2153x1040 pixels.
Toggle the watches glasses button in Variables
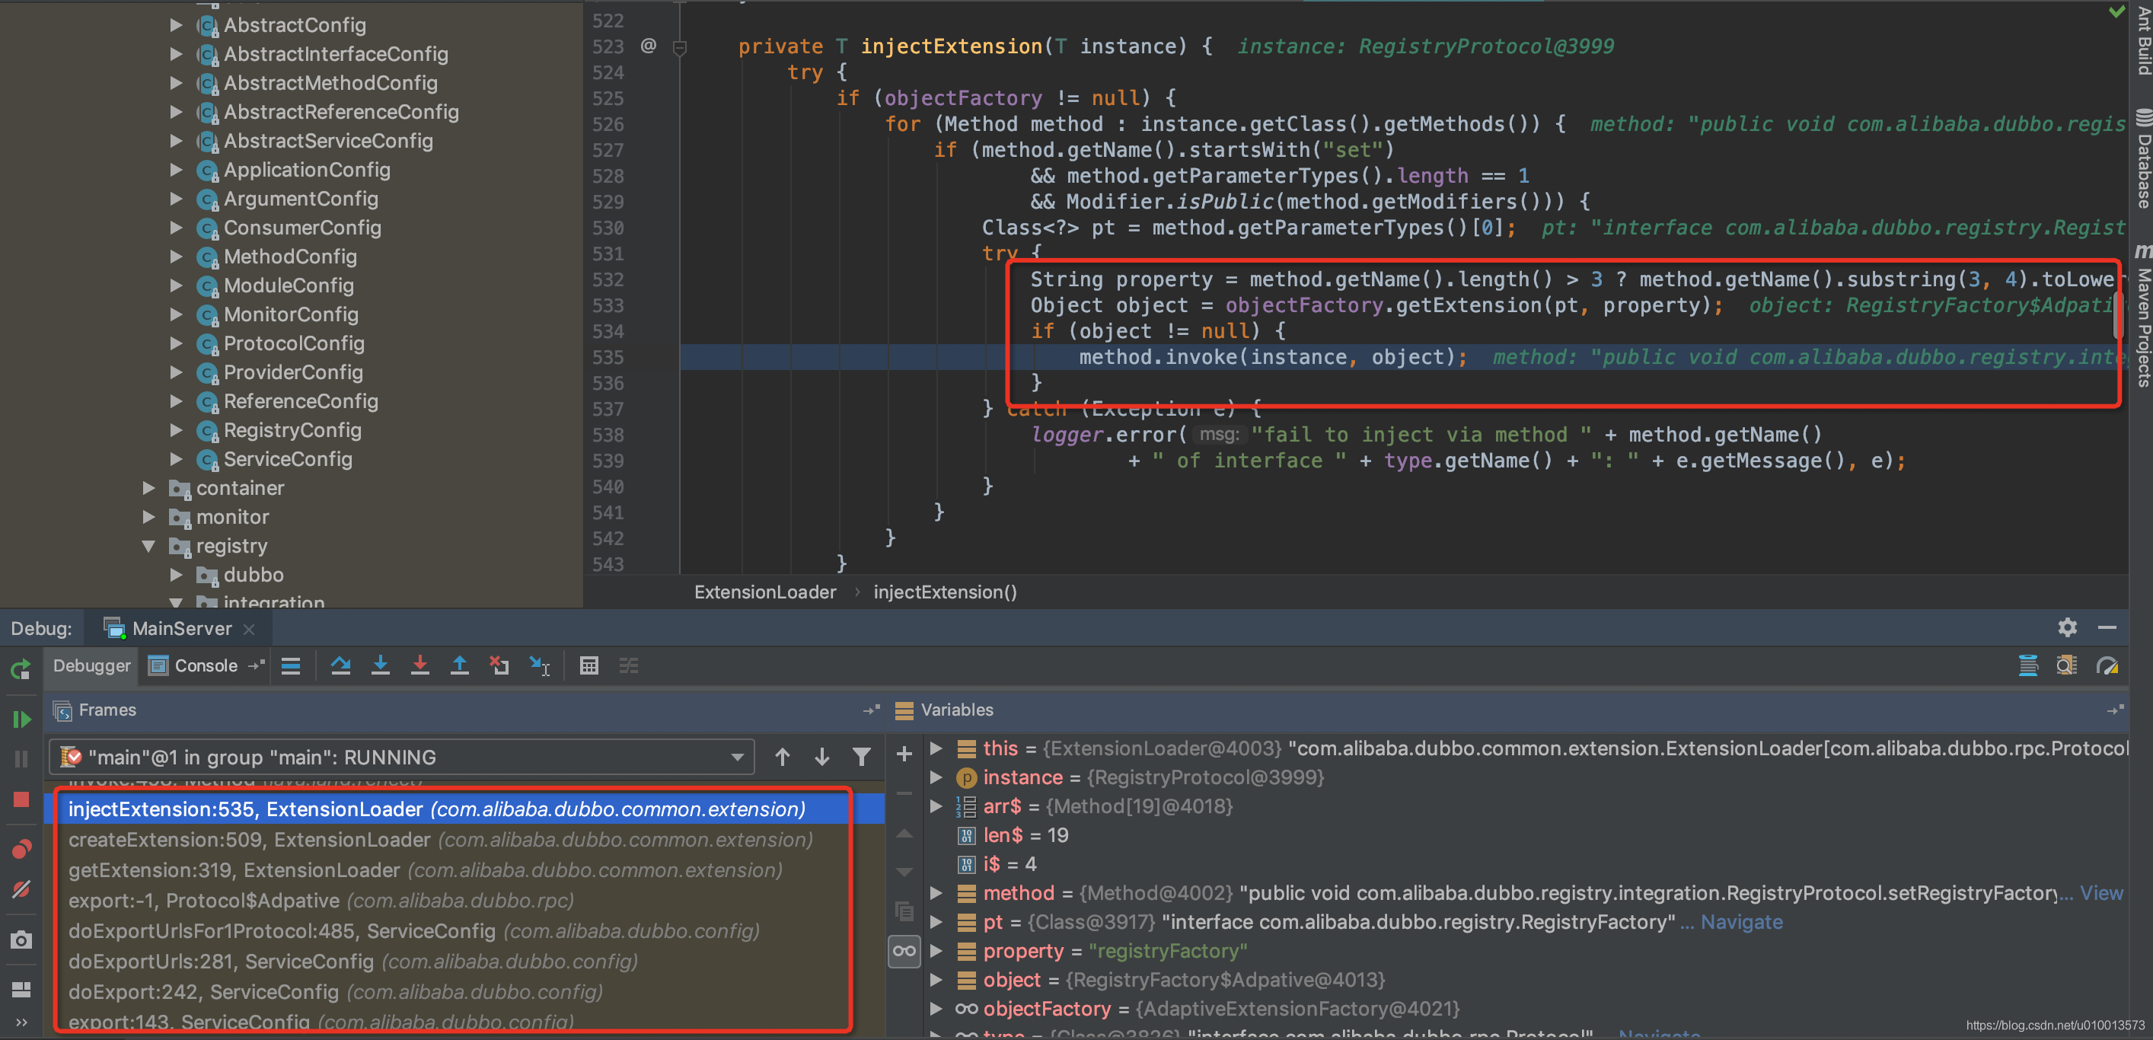pyautogui.click(x=904, y=952)
